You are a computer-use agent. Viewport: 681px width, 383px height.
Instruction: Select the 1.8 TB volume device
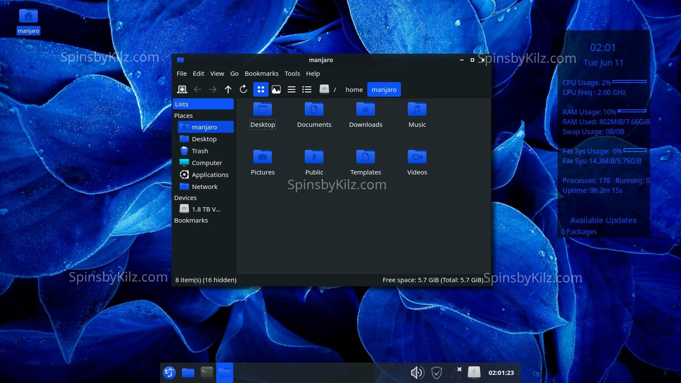tap(206, 209)
